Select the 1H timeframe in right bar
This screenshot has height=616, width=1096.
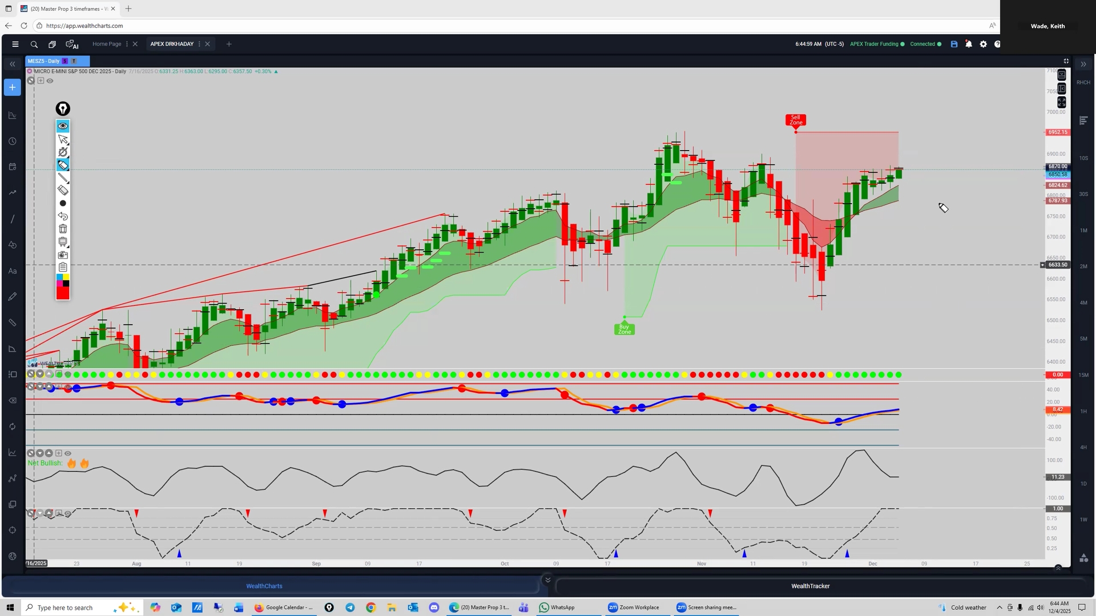point(1083,411)
